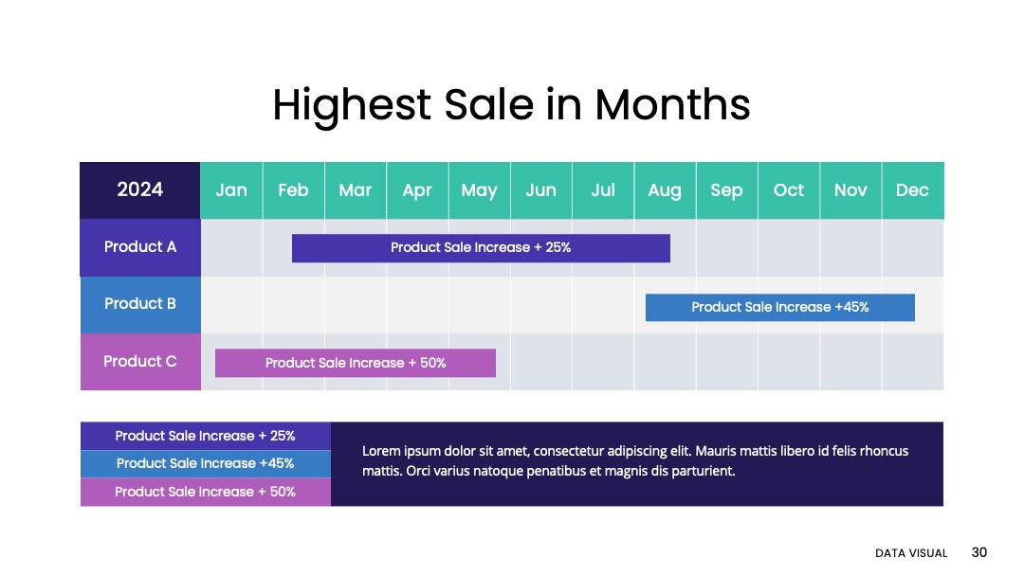This screenshot has width=1024, height=576.
Task: Click the May column header
Action: tap(479, 189)
